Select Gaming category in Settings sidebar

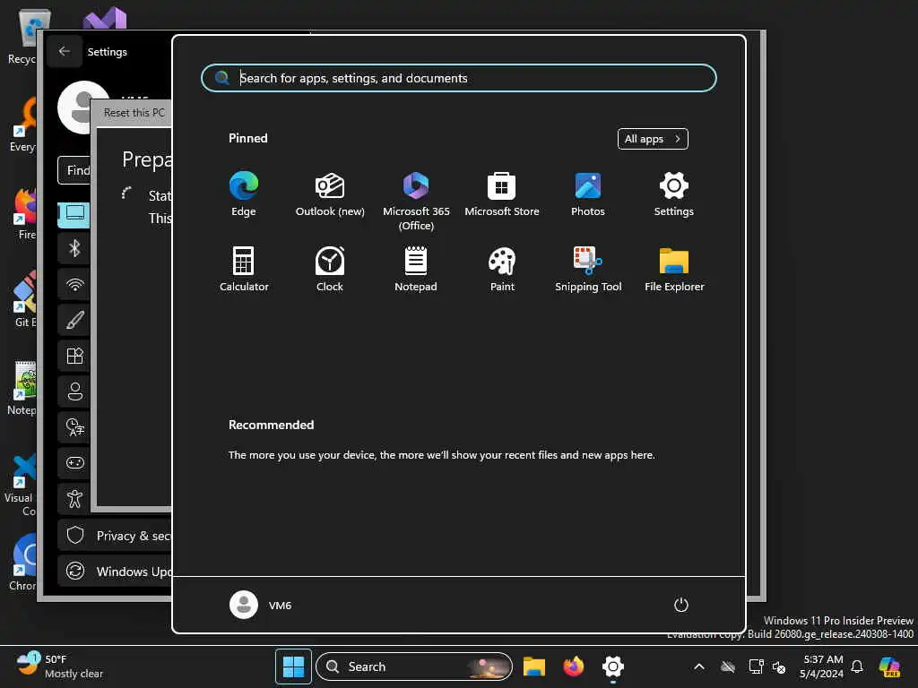click(x=74, y=463)
